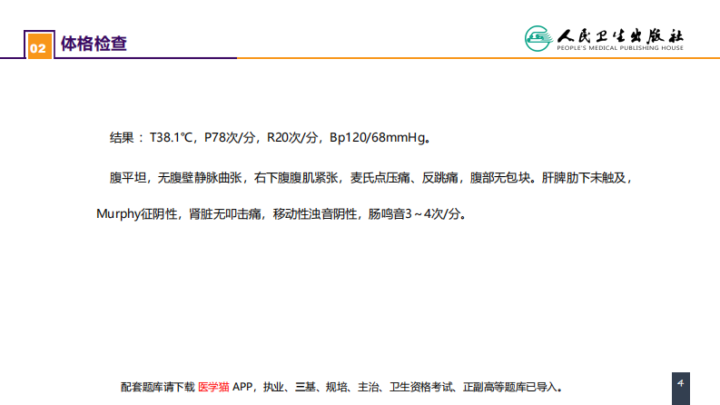Click the orange 02 section number badge
The width and height of the screenshot is (720, 405).
[39, 45]
